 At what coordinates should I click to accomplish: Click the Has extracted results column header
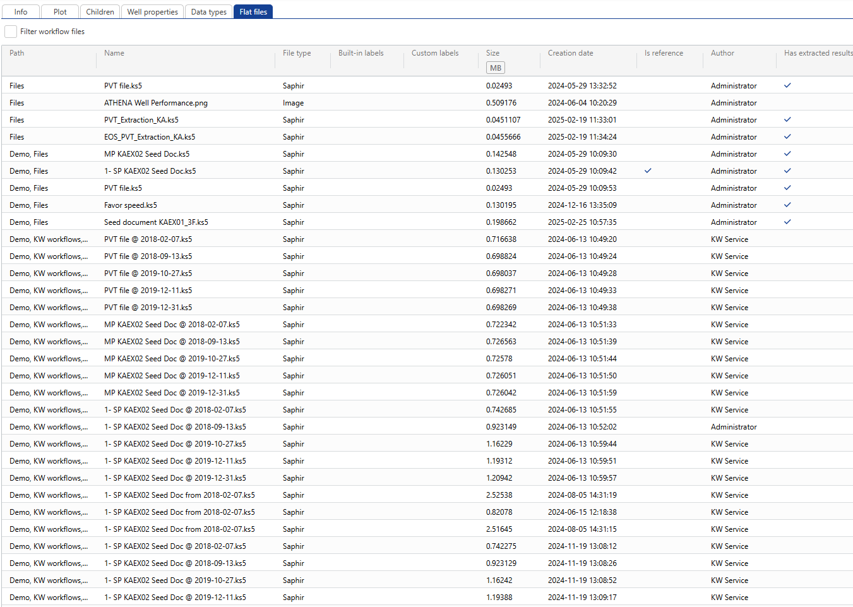point(818,53)
